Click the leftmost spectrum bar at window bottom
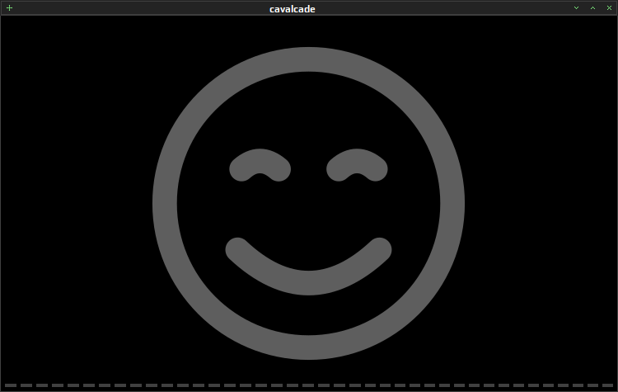618x392 pixels. click(11, 385)
